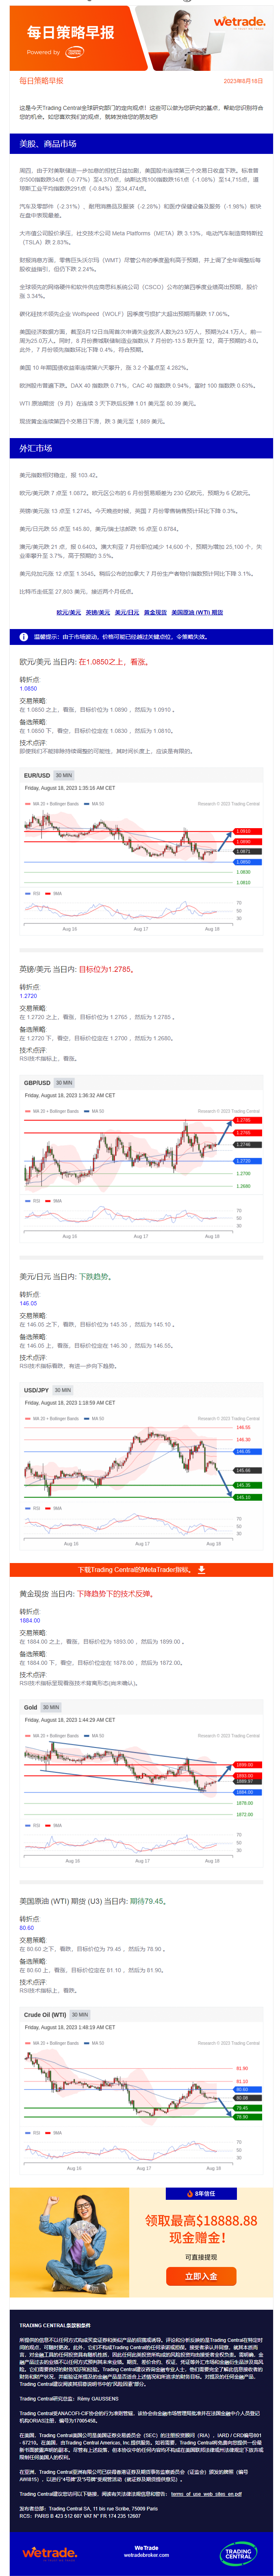
Task: Open the 美元/日元 jump link
Action: (126, 612)
